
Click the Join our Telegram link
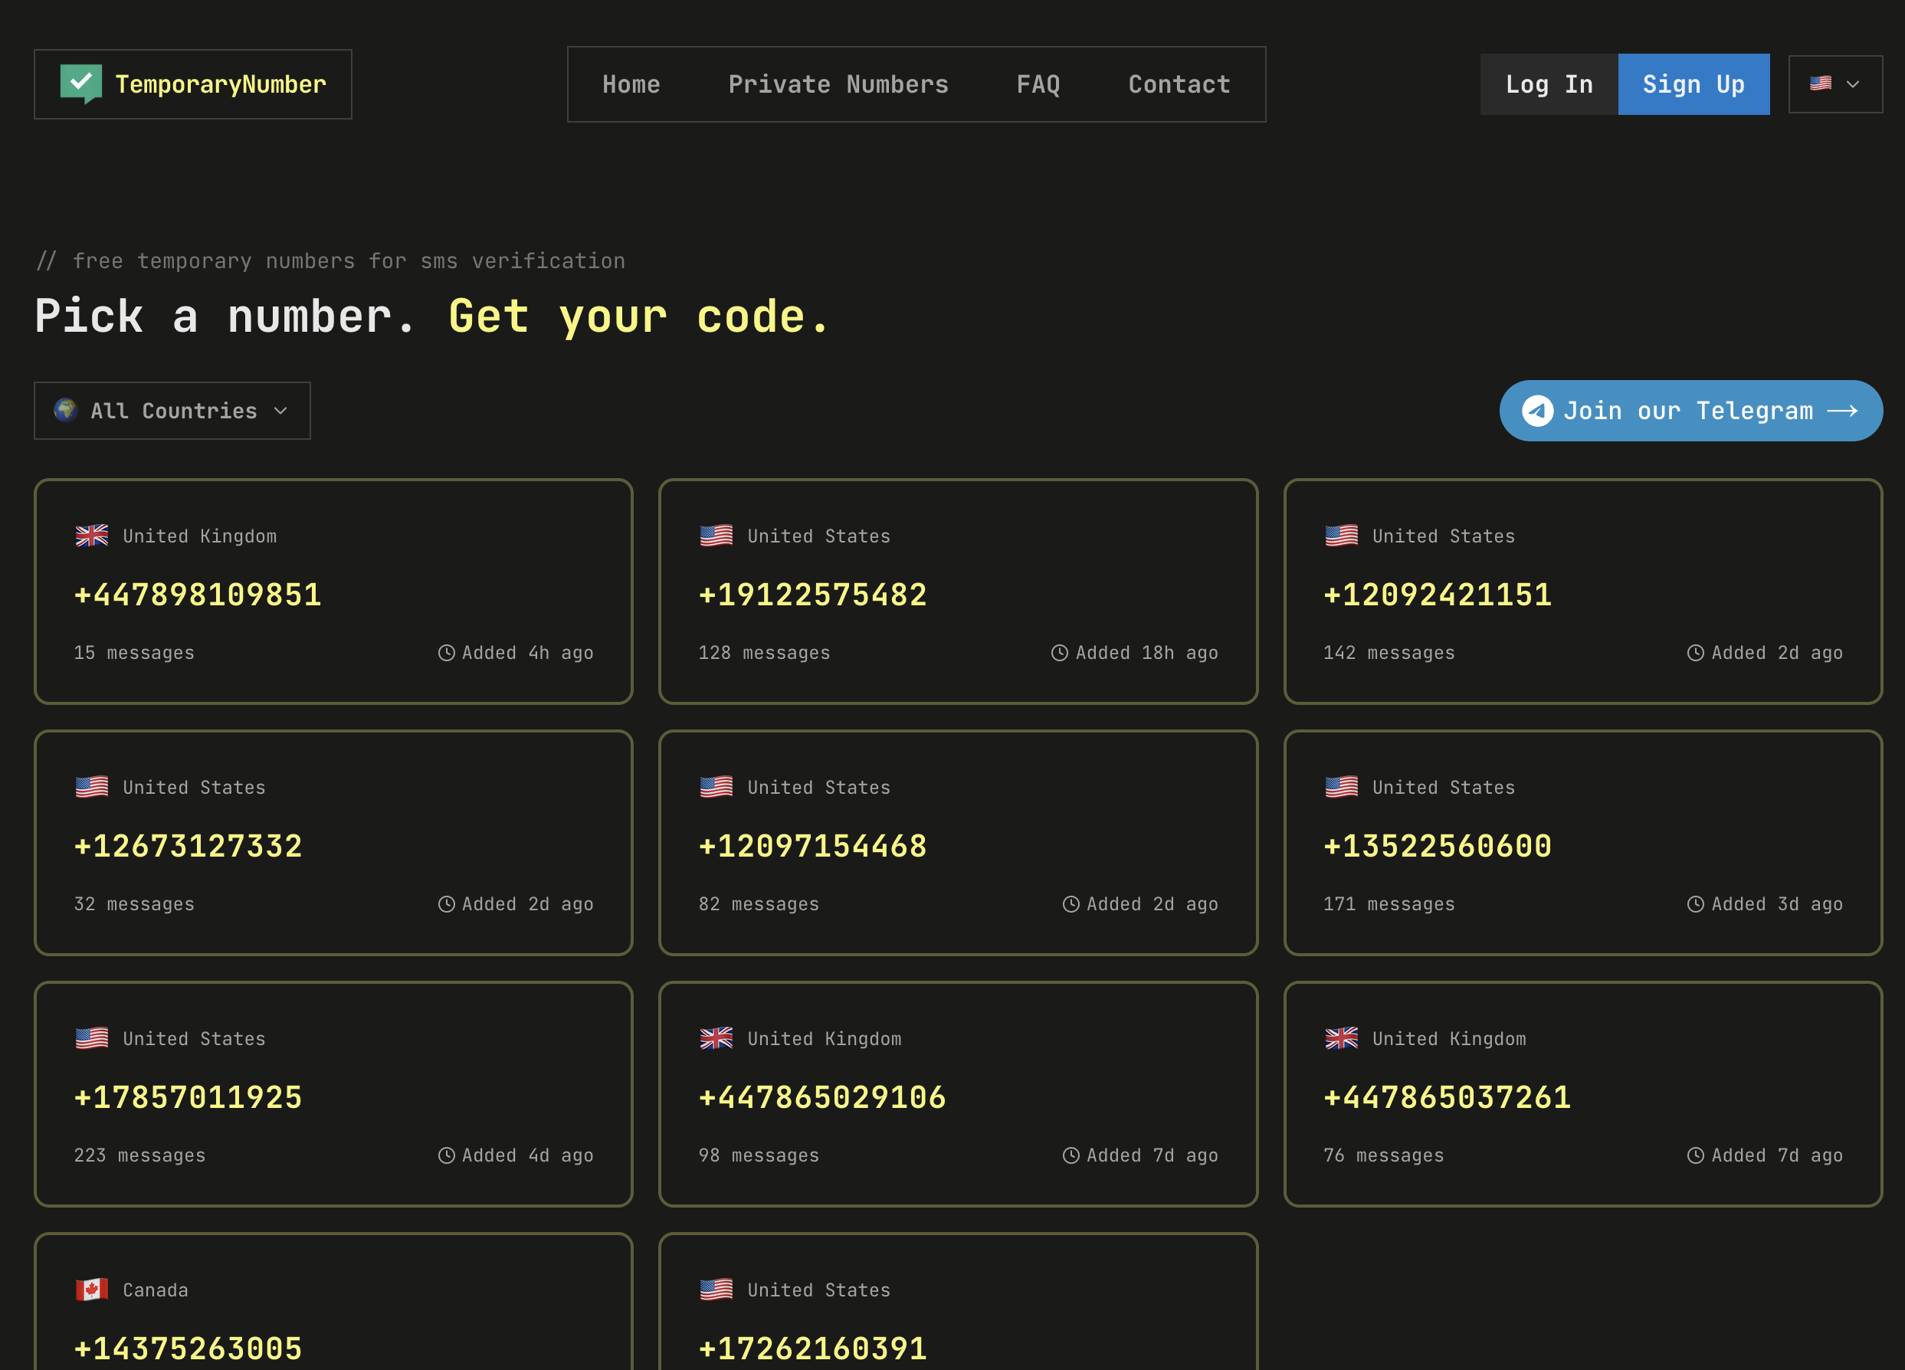[x=1690, y=411]
